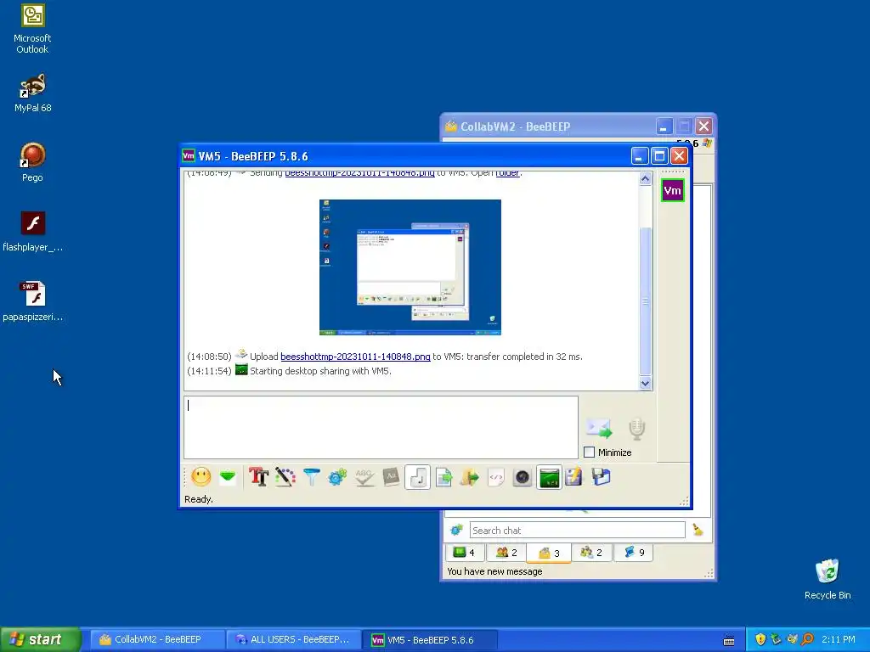Select the flashplayer desktop icon

[x=32, y=233]
